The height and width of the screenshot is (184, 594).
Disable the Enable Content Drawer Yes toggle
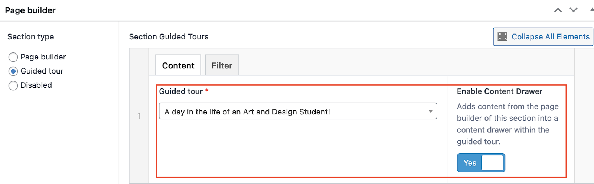point(481,163)
